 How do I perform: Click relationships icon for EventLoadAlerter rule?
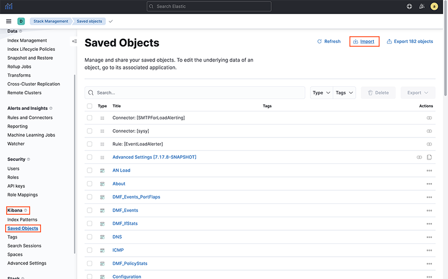[x=429, y=144]
